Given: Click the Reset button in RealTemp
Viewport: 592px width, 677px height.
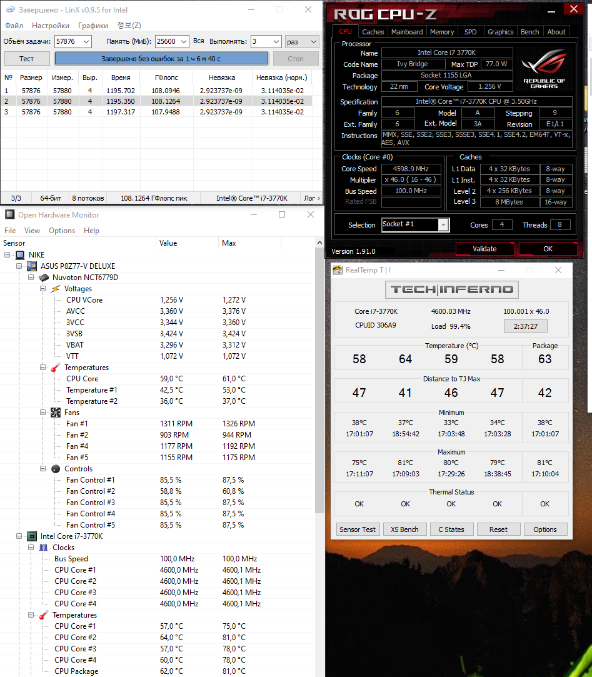Looking at the screenshot, I should point(498,529).
